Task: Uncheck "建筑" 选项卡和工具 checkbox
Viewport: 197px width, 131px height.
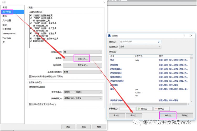Action: 31,15
